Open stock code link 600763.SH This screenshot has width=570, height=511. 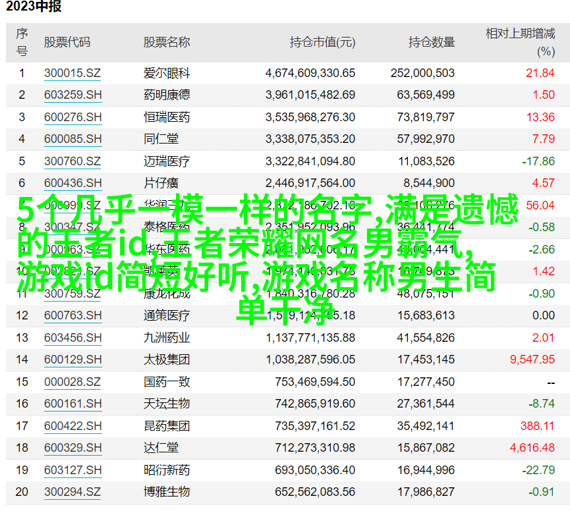[x=72, y=315]
